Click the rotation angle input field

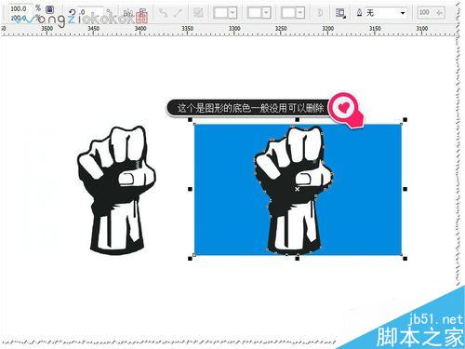point(90,12)
